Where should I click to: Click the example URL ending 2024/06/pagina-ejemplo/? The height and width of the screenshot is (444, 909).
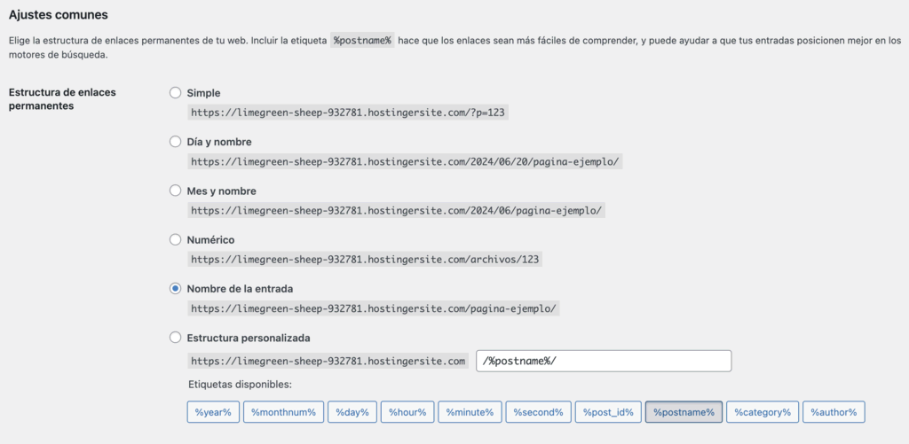pyautogui.click(x=397, y=210)
